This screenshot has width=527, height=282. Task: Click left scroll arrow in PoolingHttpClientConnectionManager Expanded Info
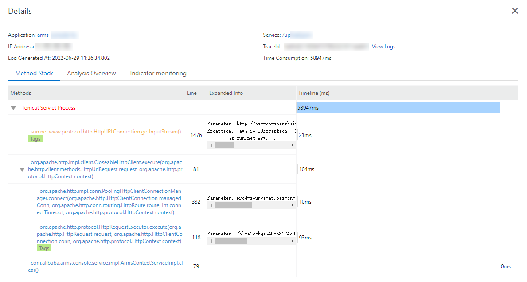click(x=211, y=205)
